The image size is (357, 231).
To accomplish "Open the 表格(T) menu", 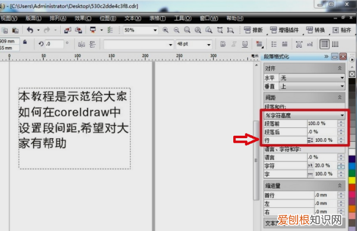I will click(x=158, y=18).
